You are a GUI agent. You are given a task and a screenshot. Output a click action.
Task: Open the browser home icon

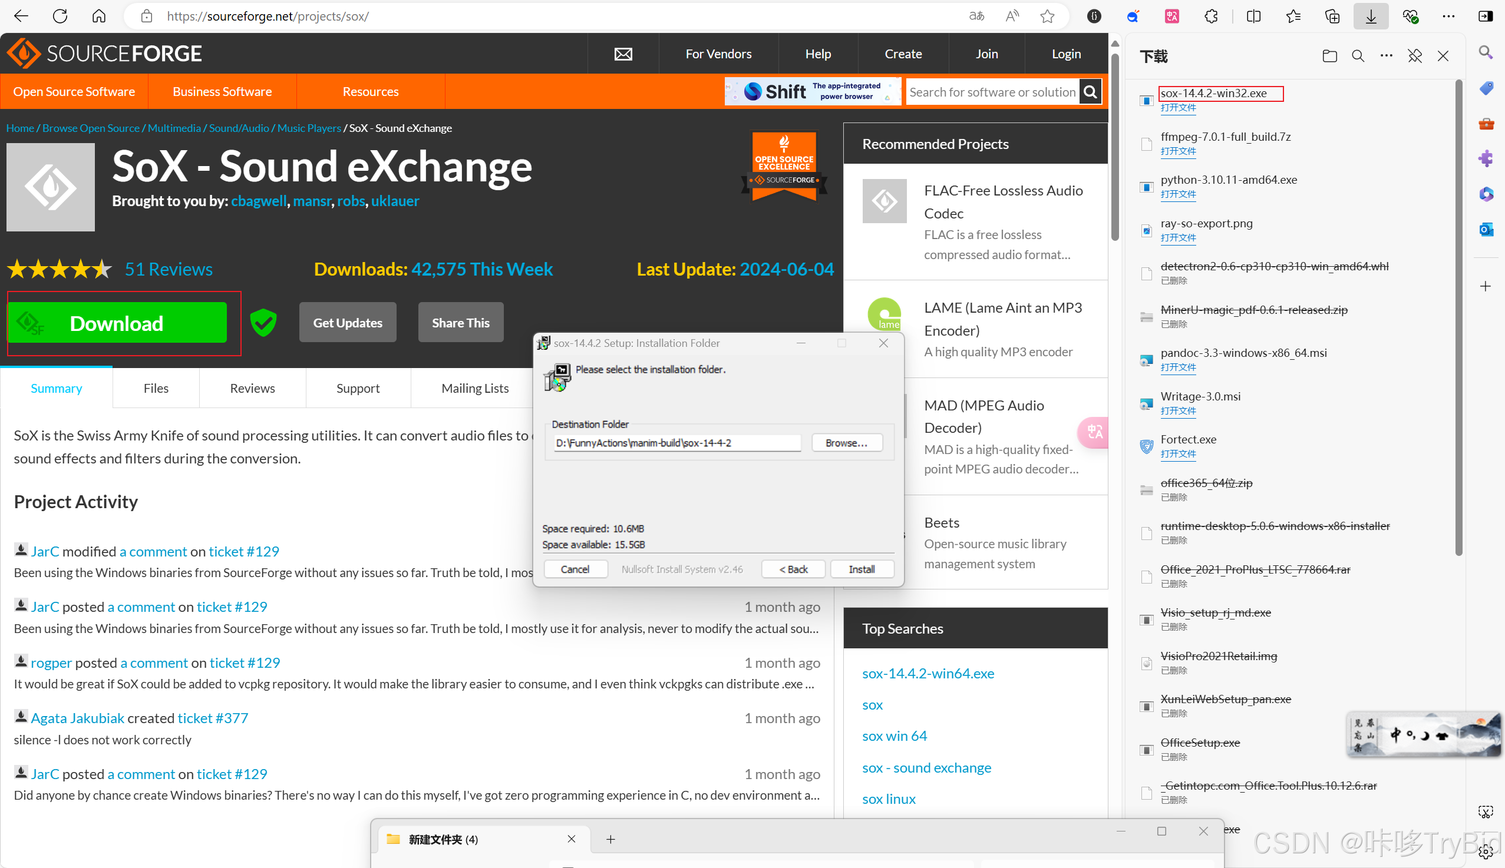coord(99,16)
